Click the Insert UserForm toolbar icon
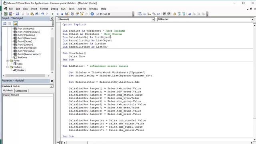256x144 pixels. tap(10, 14)
